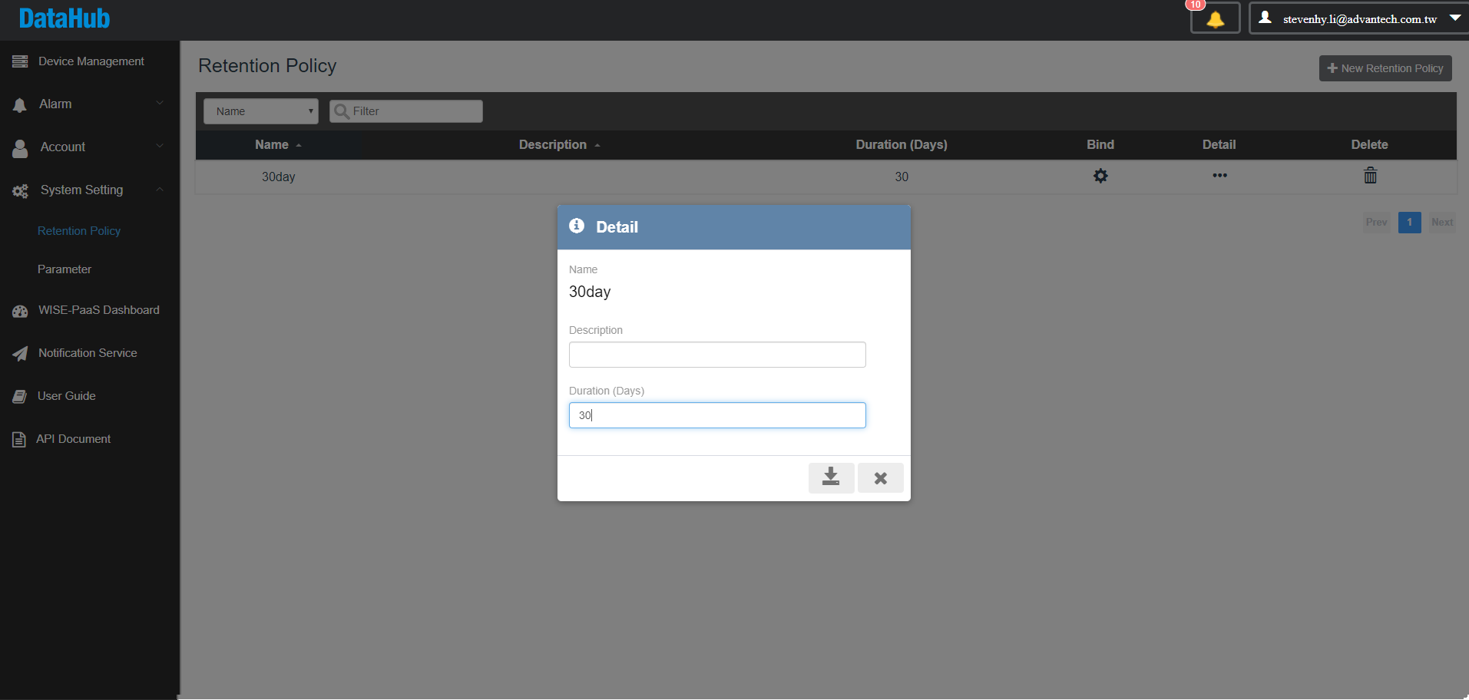The width and height of the screenshot is (1469, 700).
Task: Click the Description input field
Action: click(x=717, y=355)
